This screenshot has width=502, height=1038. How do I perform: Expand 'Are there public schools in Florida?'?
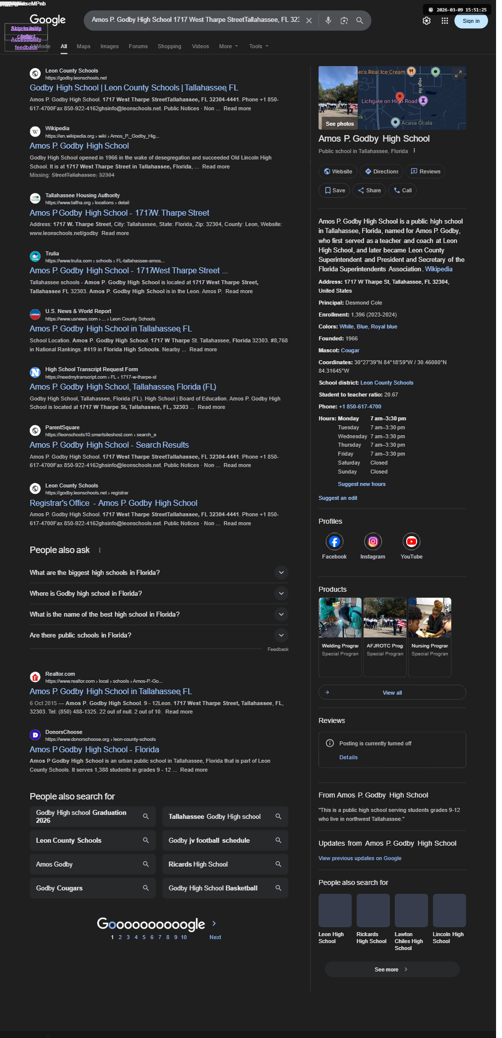[159, 635]
